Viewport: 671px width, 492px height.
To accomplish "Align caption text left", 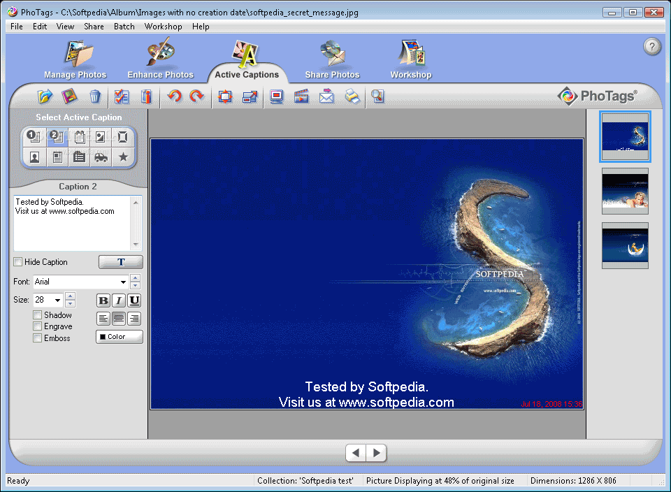I will (x=103, y=318).
